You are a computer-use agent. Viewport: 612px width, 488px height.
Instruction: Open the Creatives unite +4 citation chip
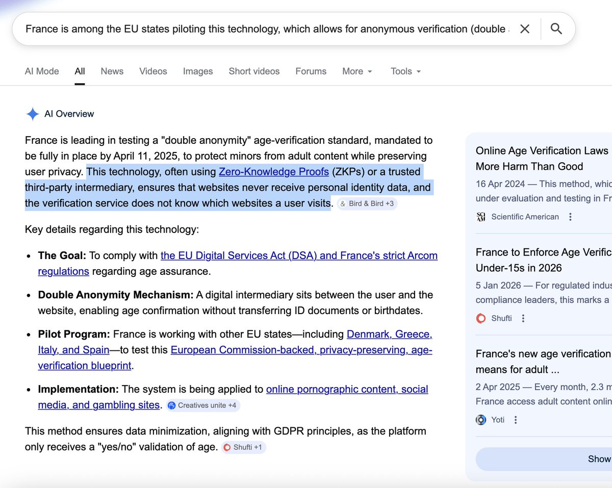click(x=203, y=405)
